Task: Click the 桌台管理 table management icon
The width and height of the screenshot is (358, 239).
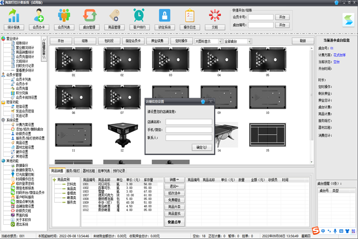Action: coord(89,17)
